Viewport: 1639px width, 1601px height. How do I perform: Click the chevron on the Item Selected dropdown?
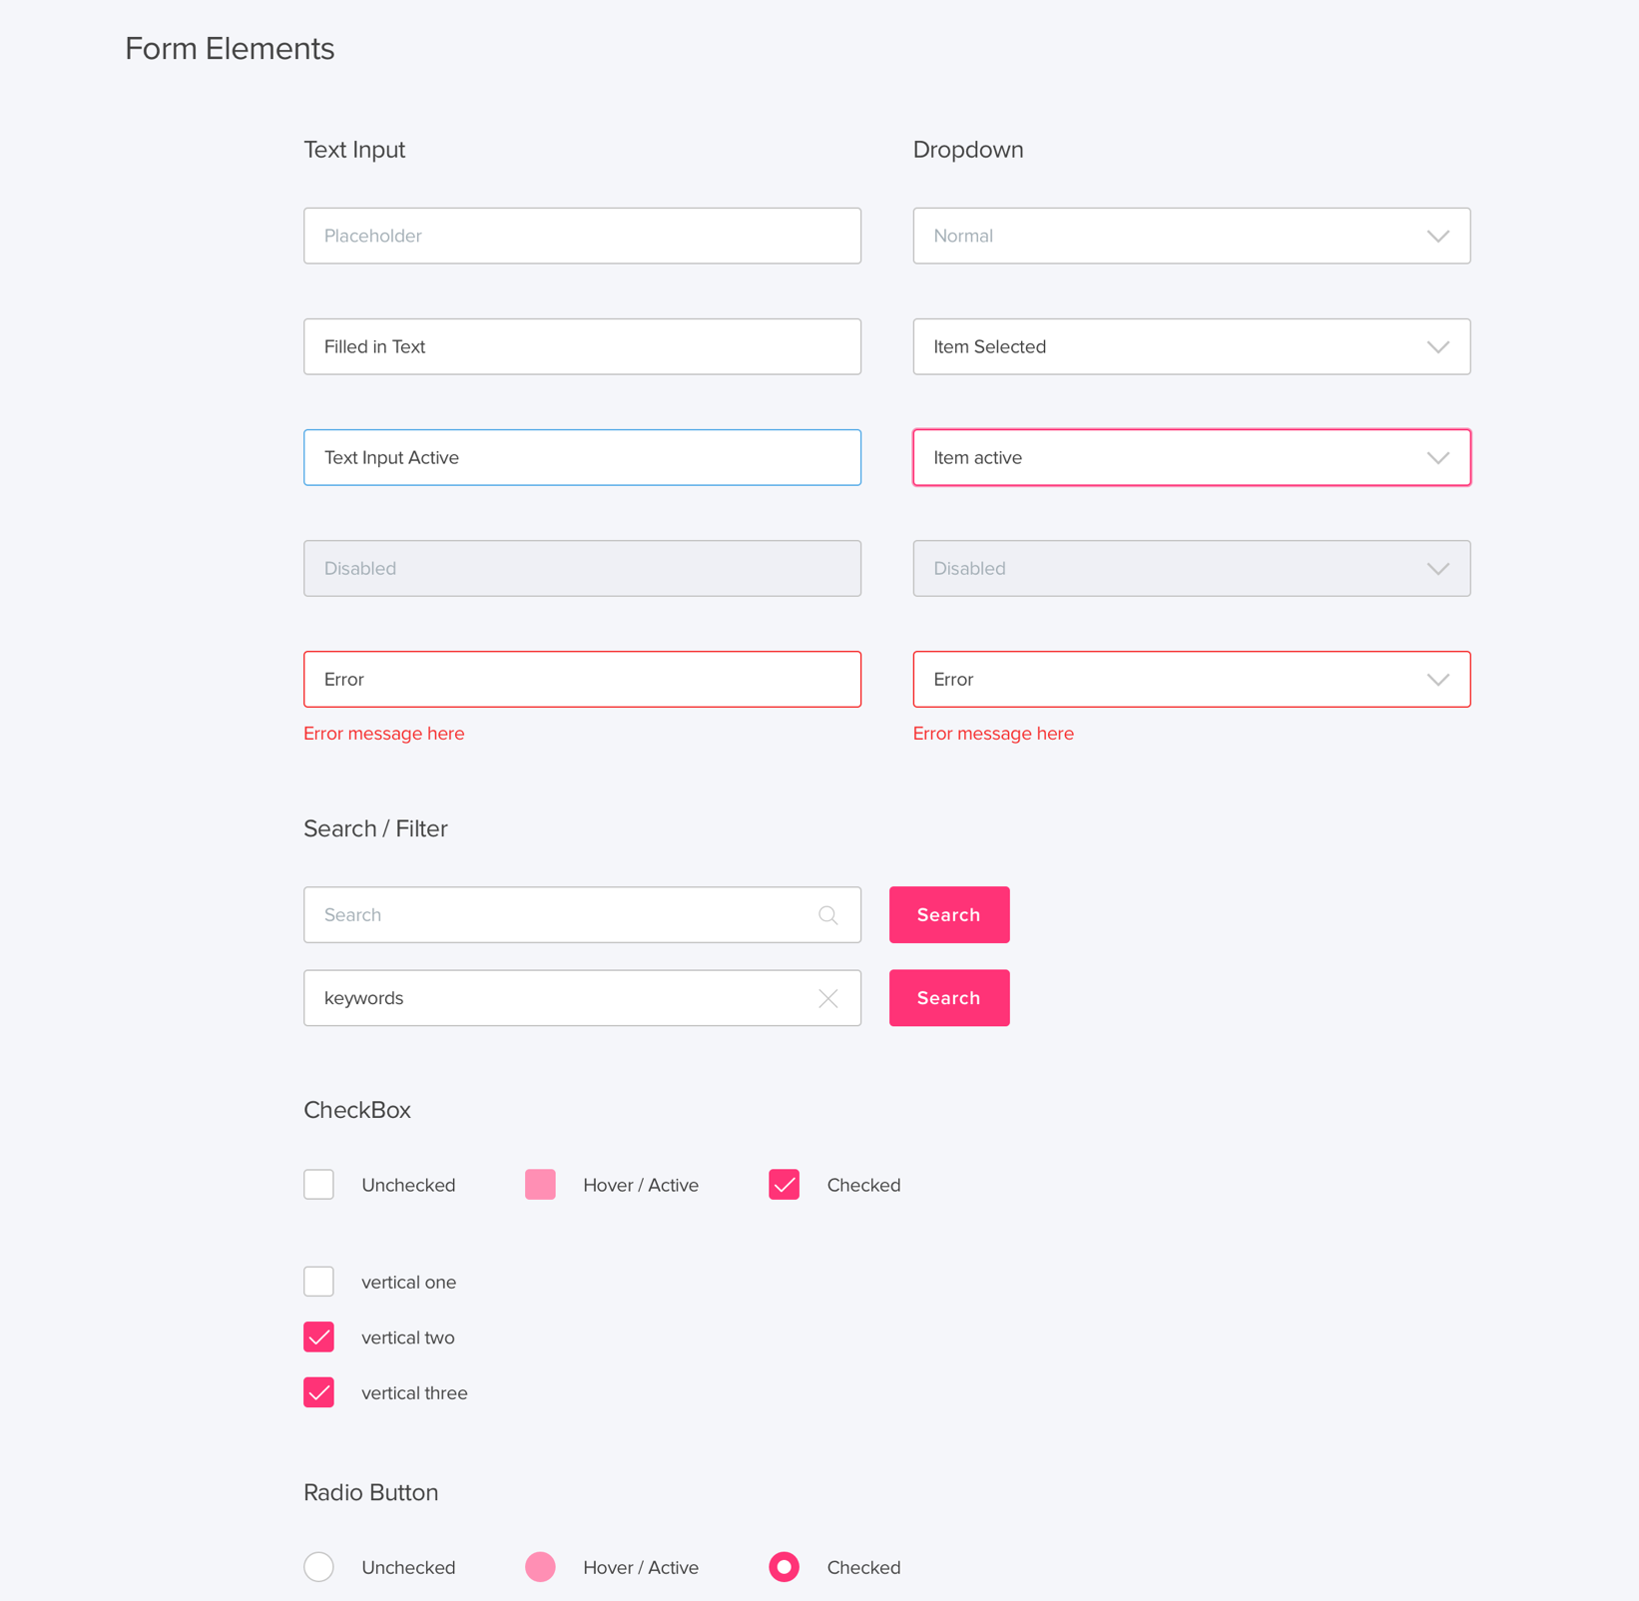(x=1437, y=347)
